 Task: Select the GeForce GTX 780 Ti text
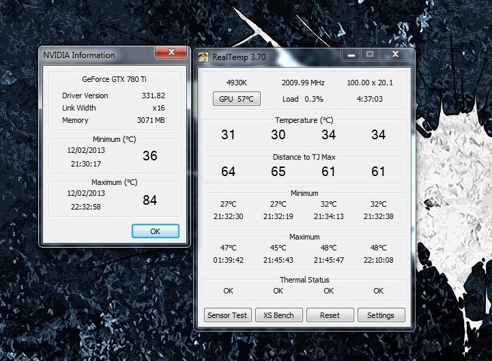pos(114,79)
